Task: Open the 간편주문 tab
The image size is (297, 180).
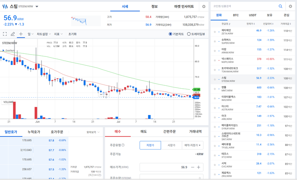Action: point(169,131)
